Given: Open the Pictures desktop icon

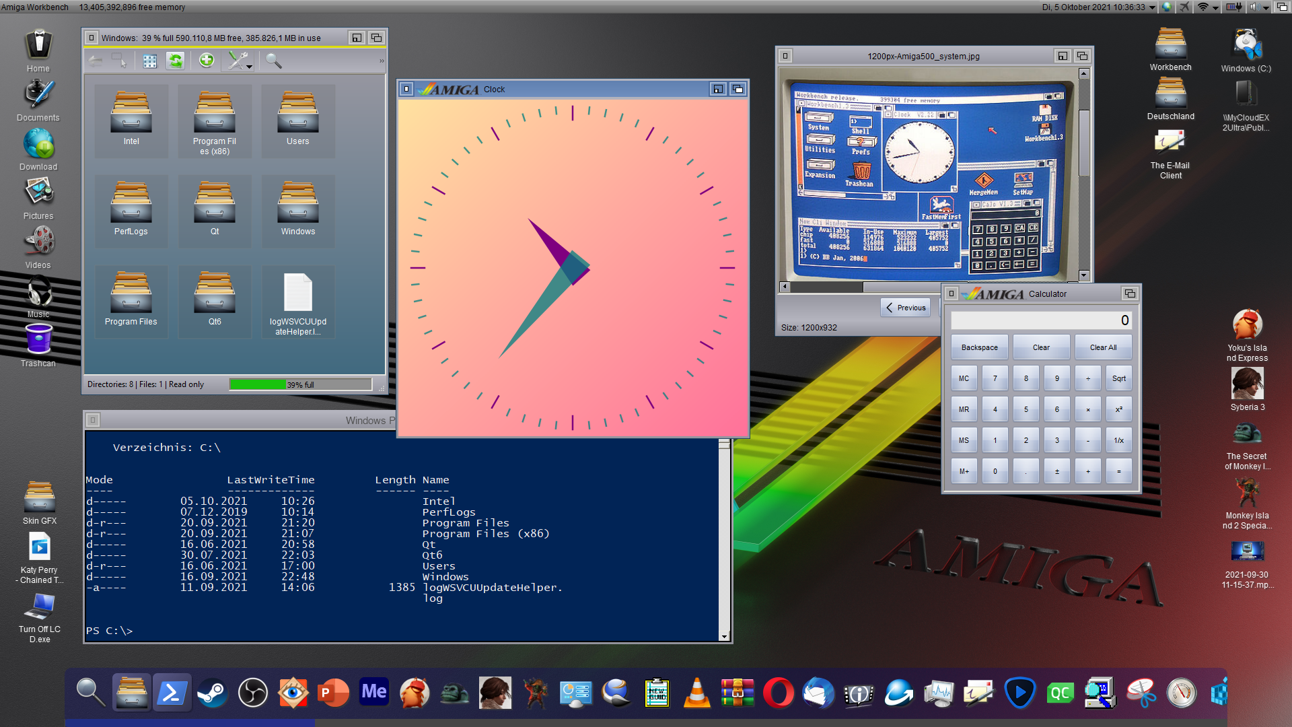Looking at the screenshot, I should [x=38, y=198].
